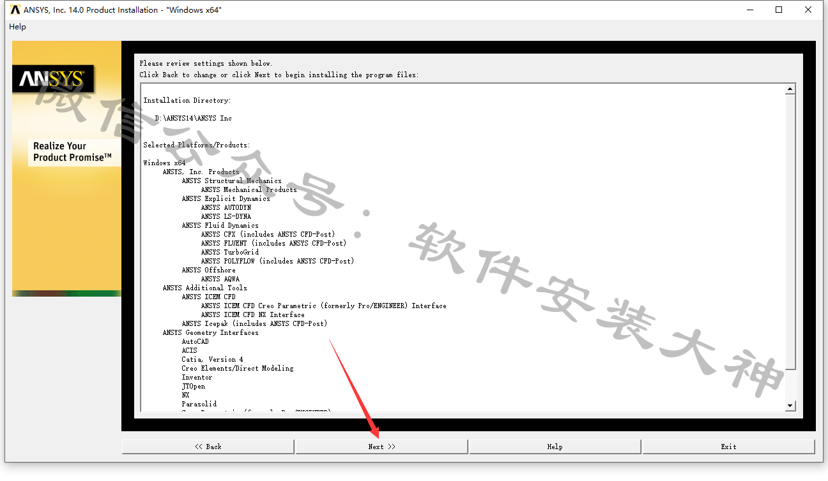Image resolution: width=828 pixels, height=481 pixels.
Task: Click 'ANSYS Additional Tools' line
Action: 204,288
